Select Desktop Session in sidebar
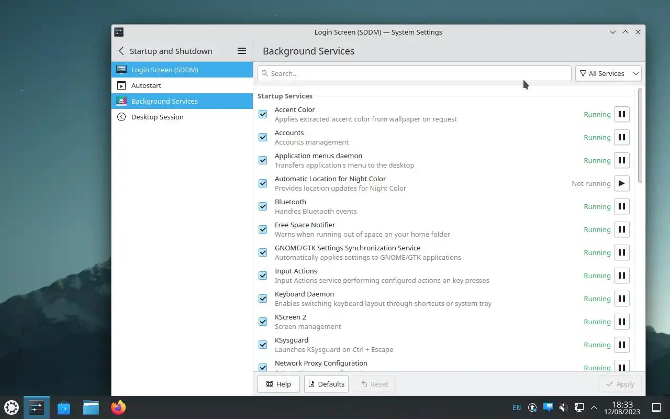The image size is (670, 419). coord(182,117)
